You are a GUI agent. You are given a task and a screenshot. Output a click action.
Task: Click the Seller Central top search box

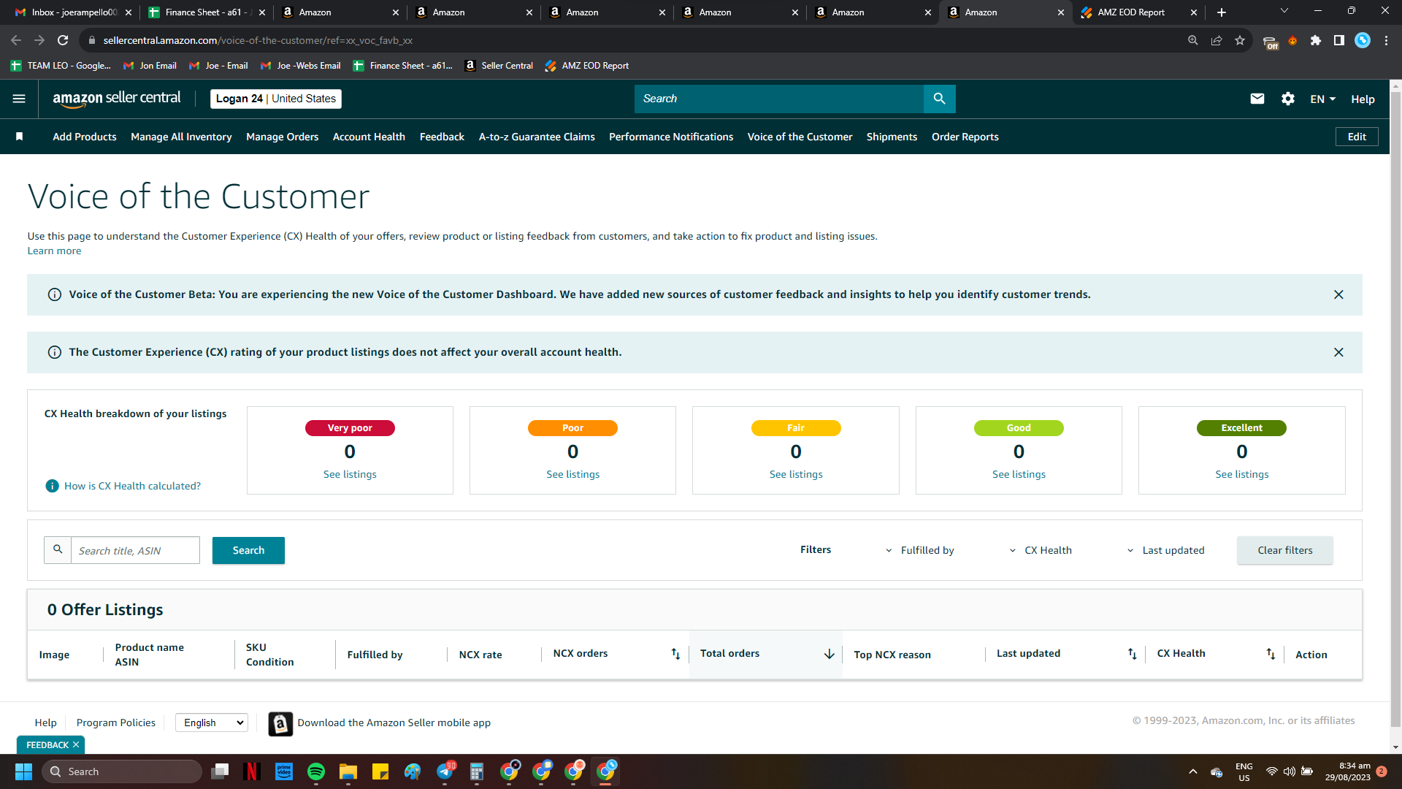pyautogui.click(x=779, y=99)
